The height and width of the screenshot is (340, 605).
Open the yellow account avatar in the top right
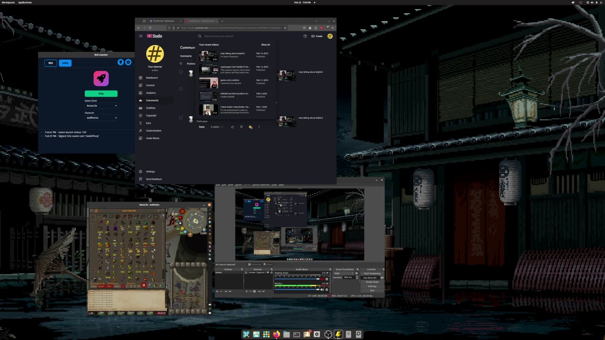pyautogui.click(x=330, y=36)
